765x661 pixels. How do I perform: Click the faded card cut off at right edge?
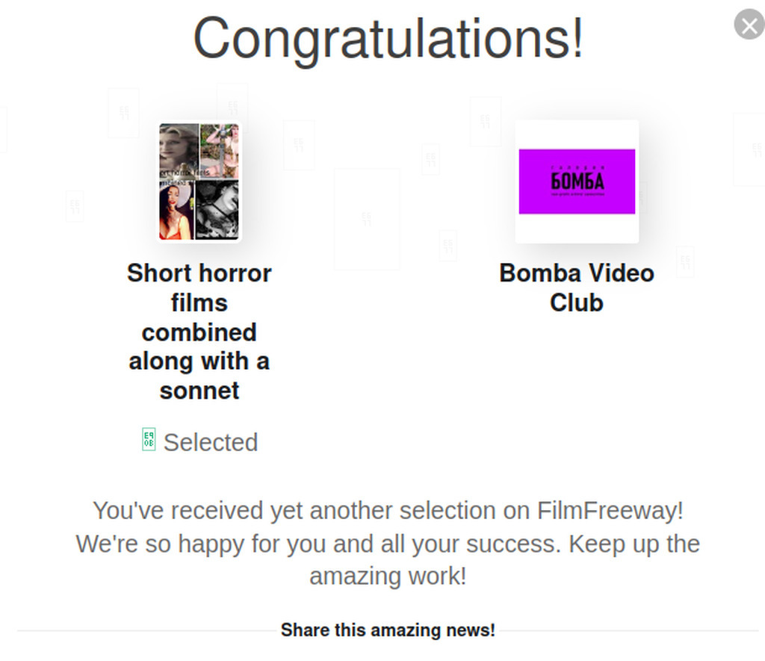[x=749, y=149]
